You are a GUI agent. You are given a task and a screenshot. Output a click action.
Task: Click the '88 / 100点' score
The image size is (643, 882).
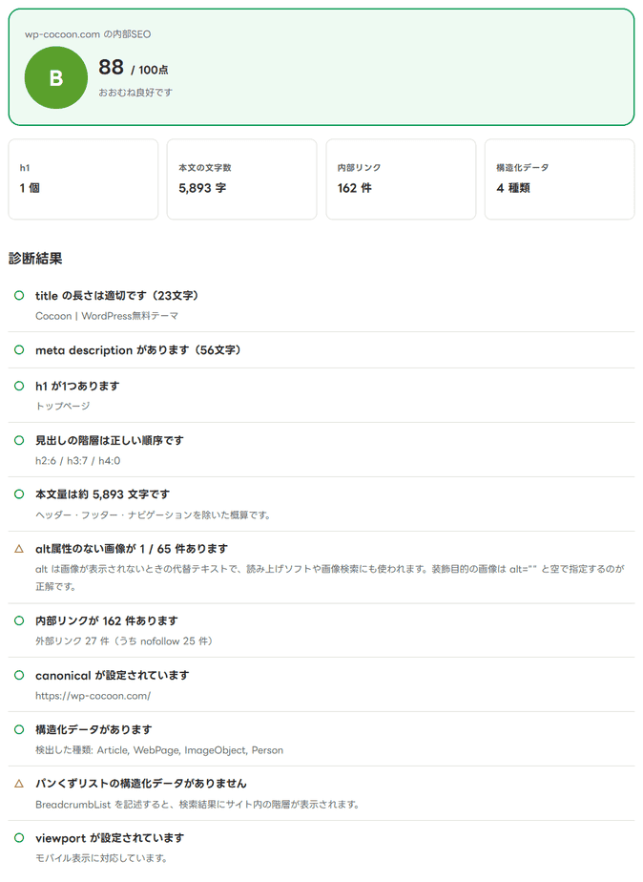point(134,68)
